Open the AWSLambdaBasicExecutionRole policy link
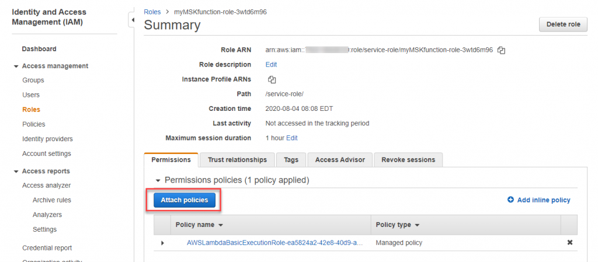598x262 pixels. click(274, 243)
